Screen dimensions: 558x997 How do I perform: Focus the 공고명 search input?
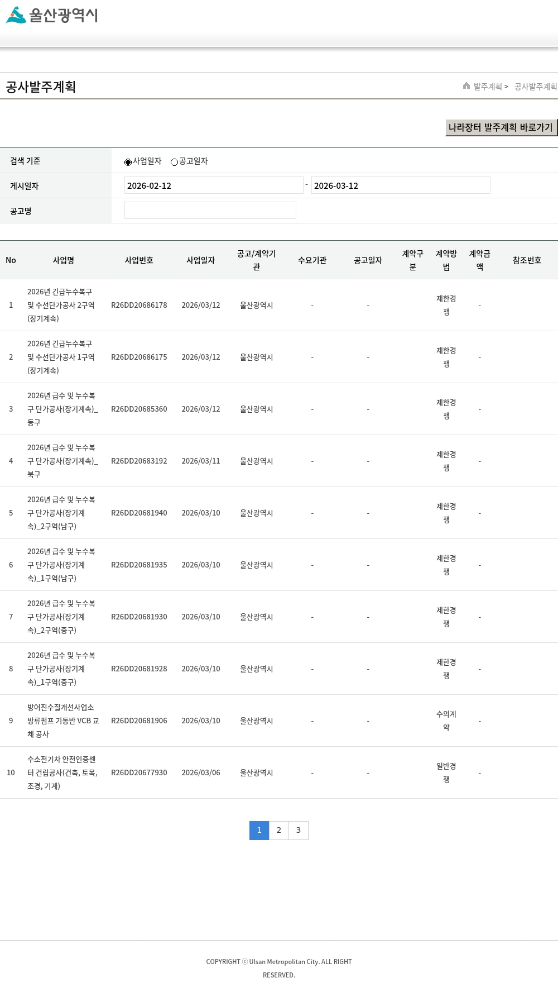tap(210, 211)
